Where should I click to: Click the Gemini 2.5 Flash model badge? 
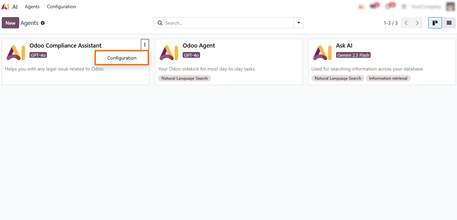click(353, 55)
